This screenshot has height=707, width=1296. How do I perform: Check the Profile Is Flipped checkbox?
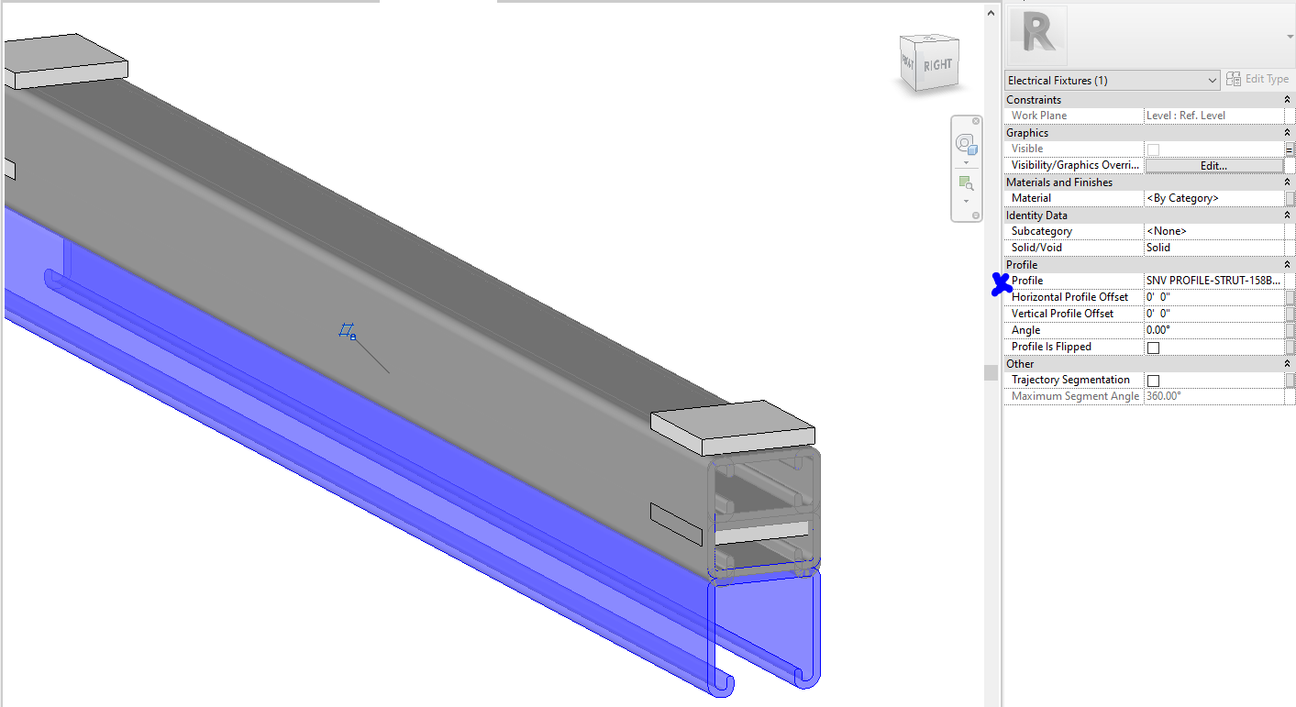1153,347
